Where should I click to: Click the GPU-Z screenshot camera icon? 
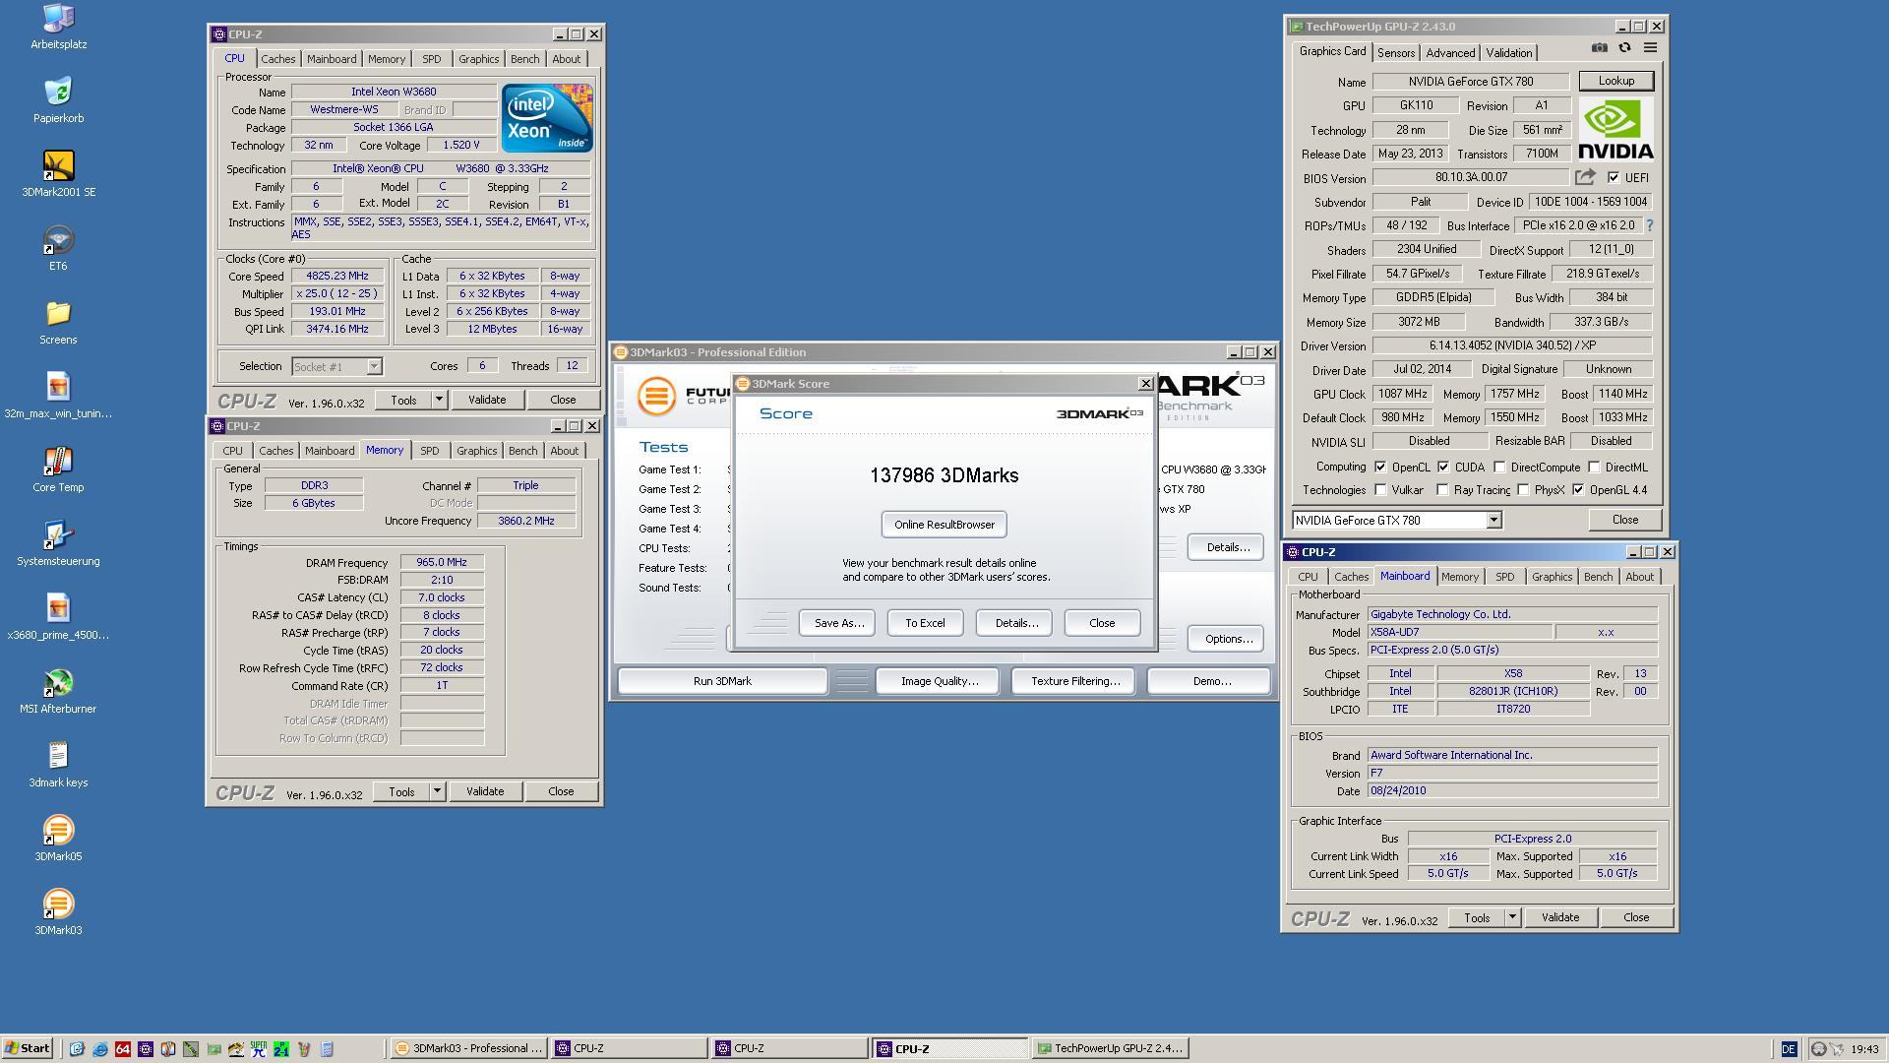1600,48
